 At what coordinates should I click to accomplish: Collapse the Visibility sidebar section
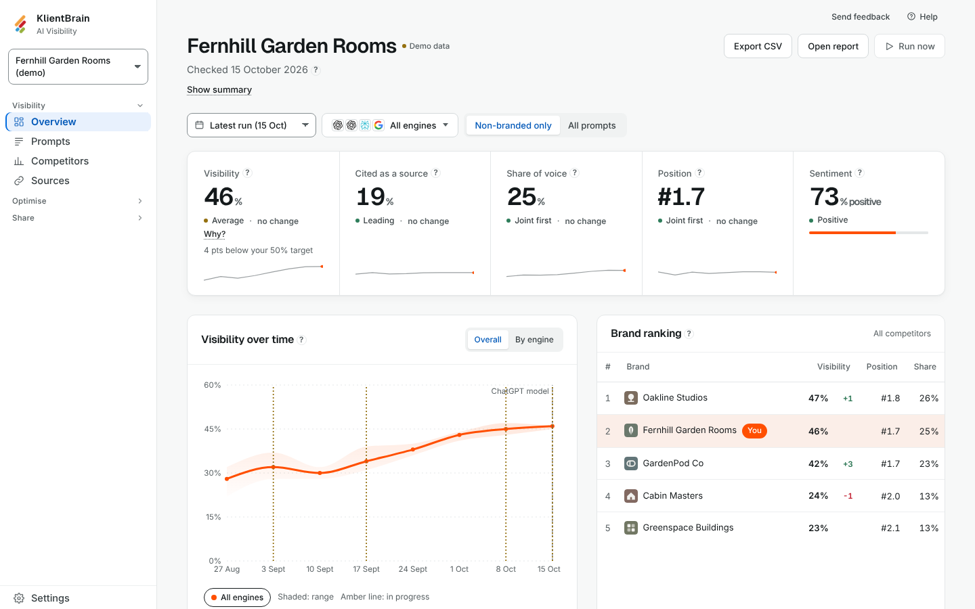pos(78,106)
